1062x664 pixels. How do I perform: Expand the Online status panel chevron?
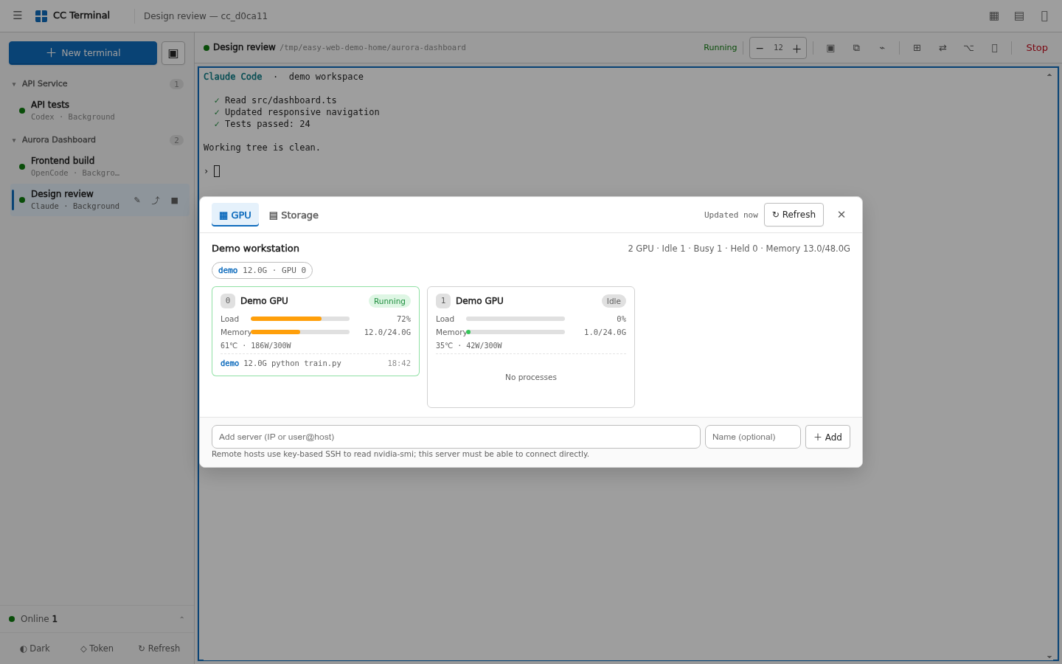click(181, 618)
